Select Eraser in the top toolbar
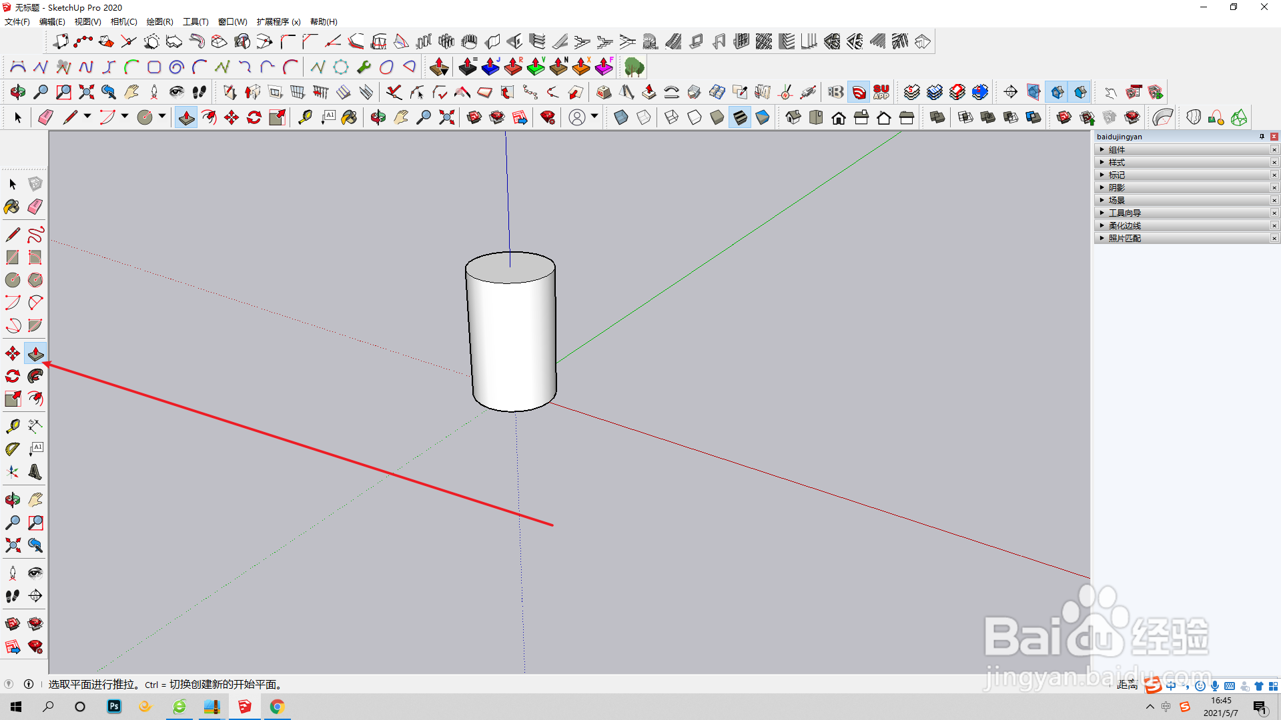The width and height of the screenshot is (1281, 720). point(45,118)
